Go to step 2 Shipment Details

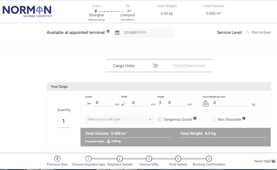coord(120,159)
